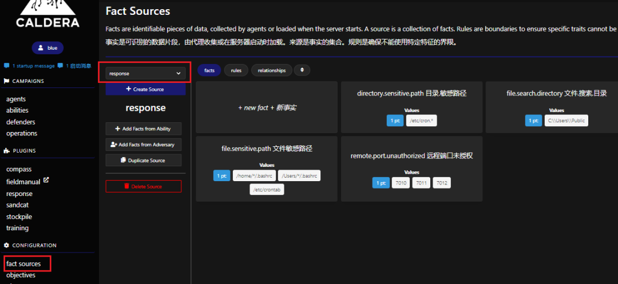Open the 1 startup message link
This screenshot has height=284, width=618.
click(34, 66)
